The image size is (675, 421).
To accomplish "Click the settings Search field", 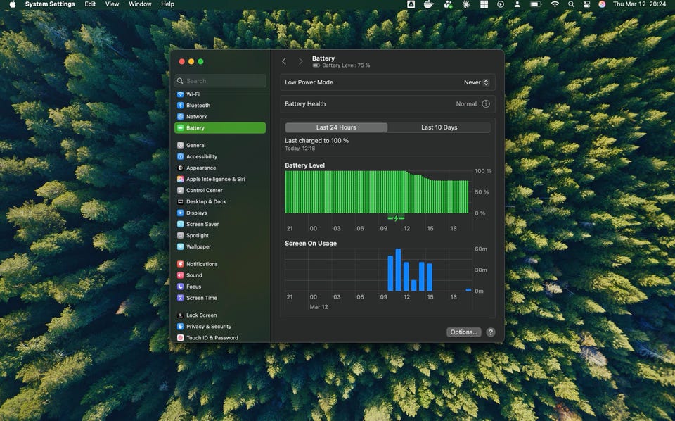I will pyautogui.click(x=220, y=81).
